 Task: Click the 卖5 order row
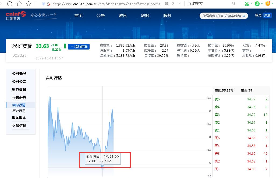[x=241, y=99]
